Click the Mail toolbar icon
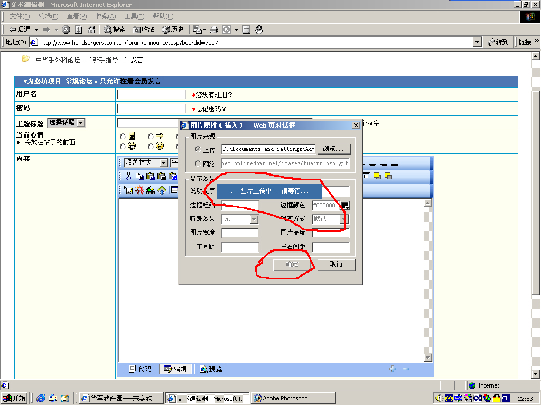The height and width of the screenshot is (405, 541). click(198, 30)
